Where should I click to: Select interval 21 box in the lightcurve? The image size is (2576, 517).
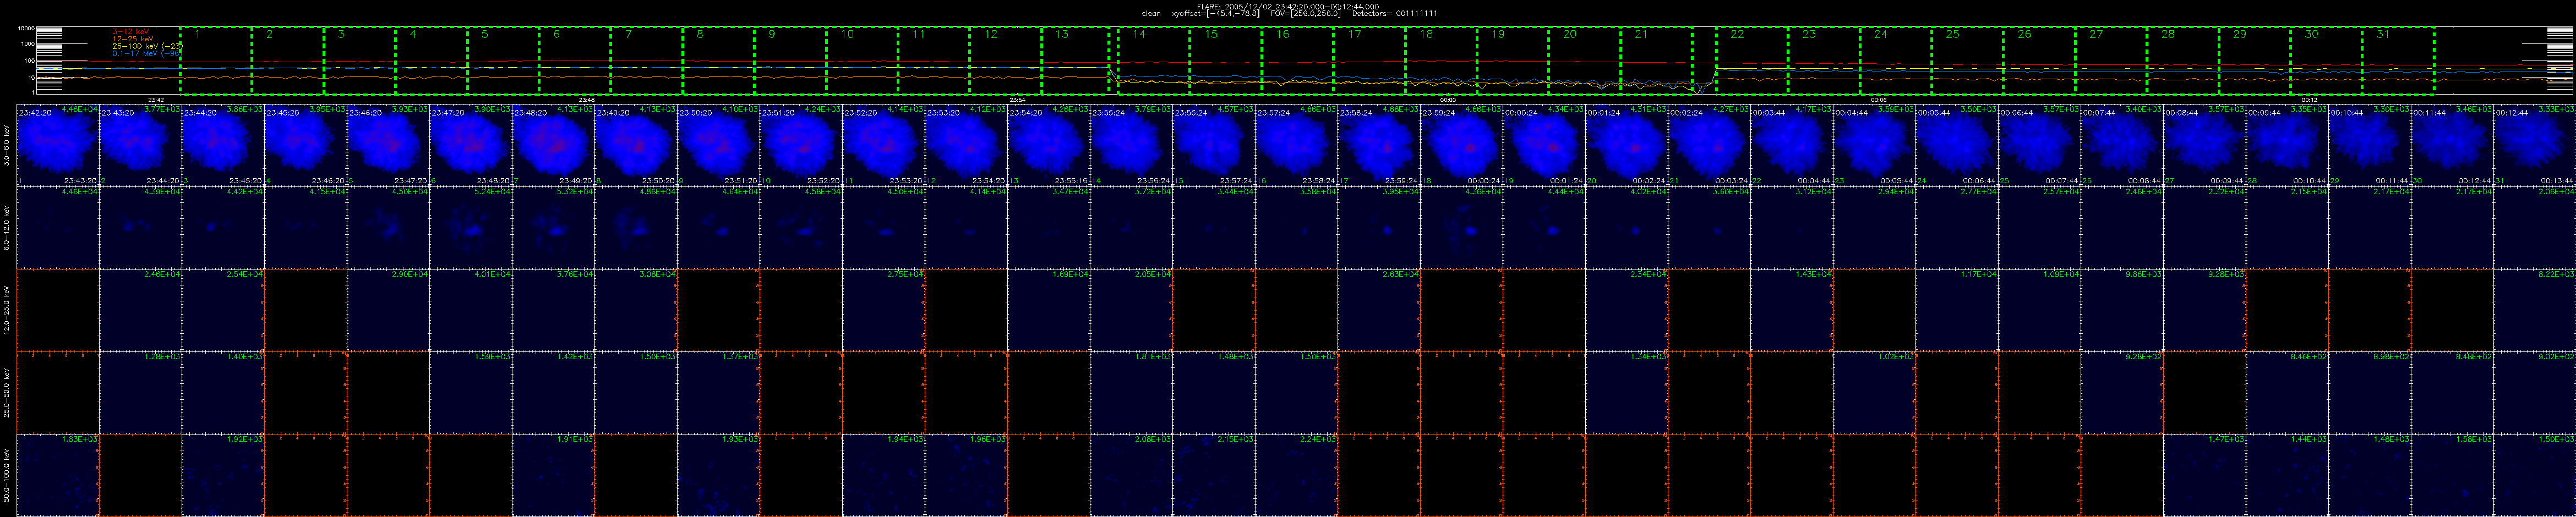point(1656,61)
